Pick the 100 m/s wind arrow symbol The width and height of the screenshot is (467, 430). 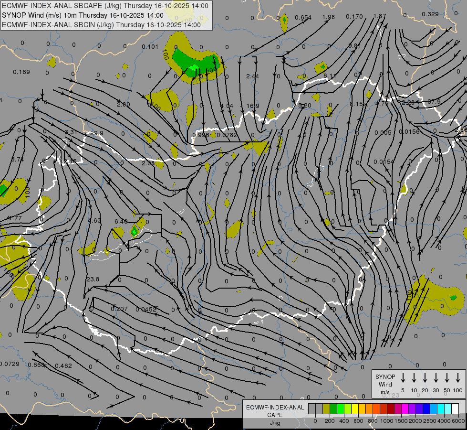(x=458, y=378)
